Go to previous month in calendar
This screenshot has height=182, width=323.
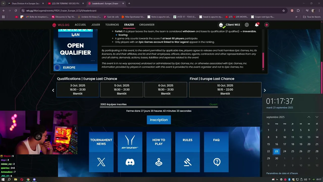(x=309, y=117)
